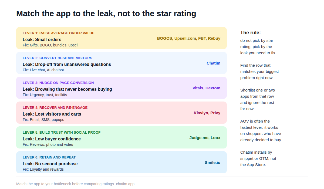Select the Lever 1 Raise Average Order Value label
The height and width of the screenshot is (189, 324).
click(59, 33)
